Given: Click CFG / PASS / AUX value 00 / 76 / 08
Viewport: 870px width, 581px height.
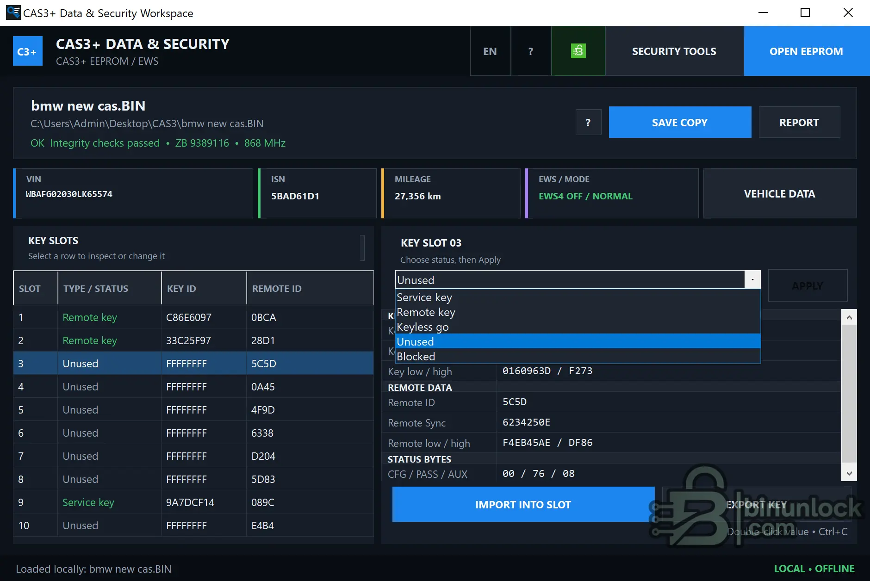Looking at the screenshot, I should [538, 474].
